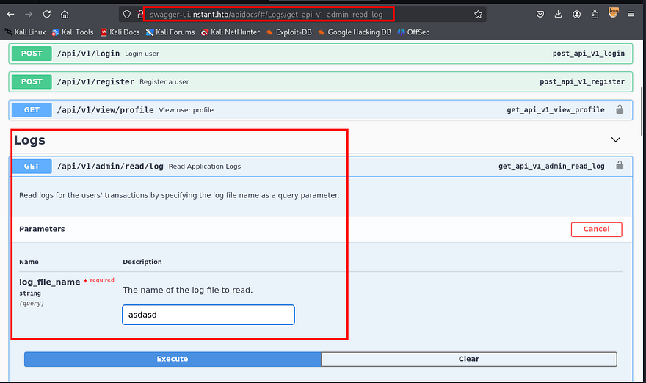This screenshot has width=646, height=383.
Task: Click the Clear button
Action: pos(469,359)
